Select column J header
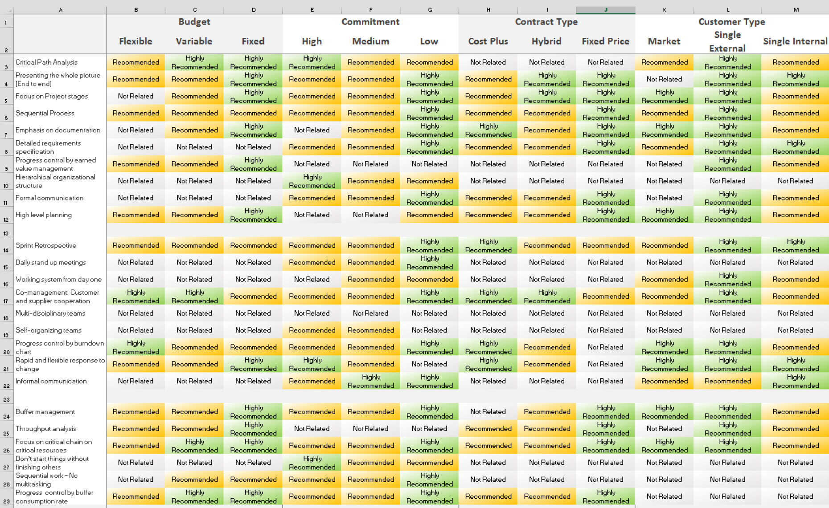The height and width of the screenshot is (508, 829). pos(605,10)
